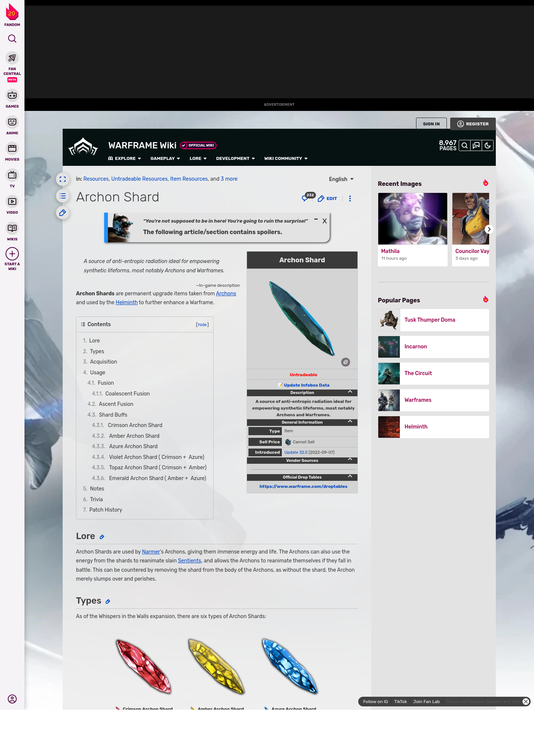Open the Resources category link
Image resolution: width=534 pixels, height=742 pixels.
click(x=96, y=179)
